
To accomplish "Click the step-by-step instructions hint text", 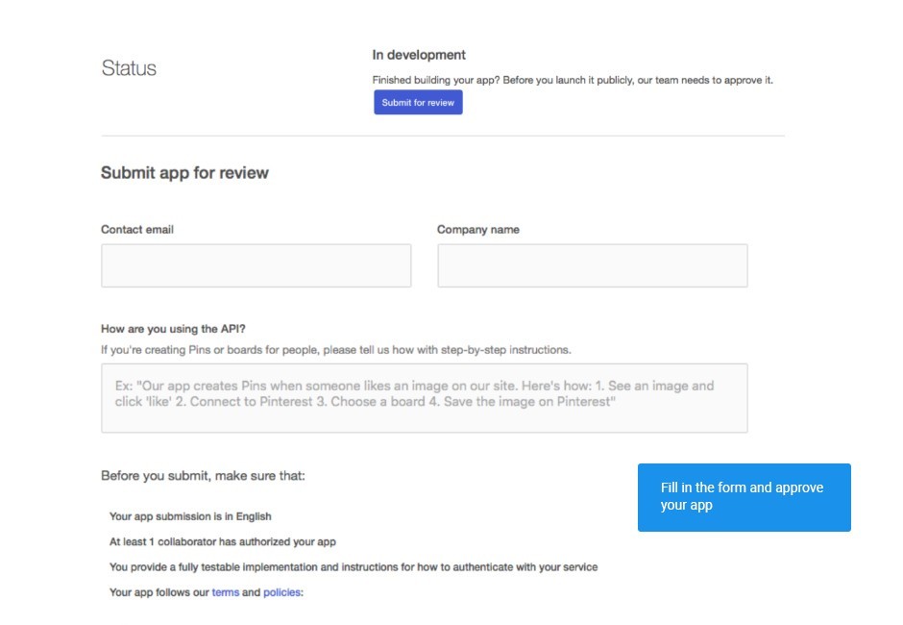I will 336,350.
